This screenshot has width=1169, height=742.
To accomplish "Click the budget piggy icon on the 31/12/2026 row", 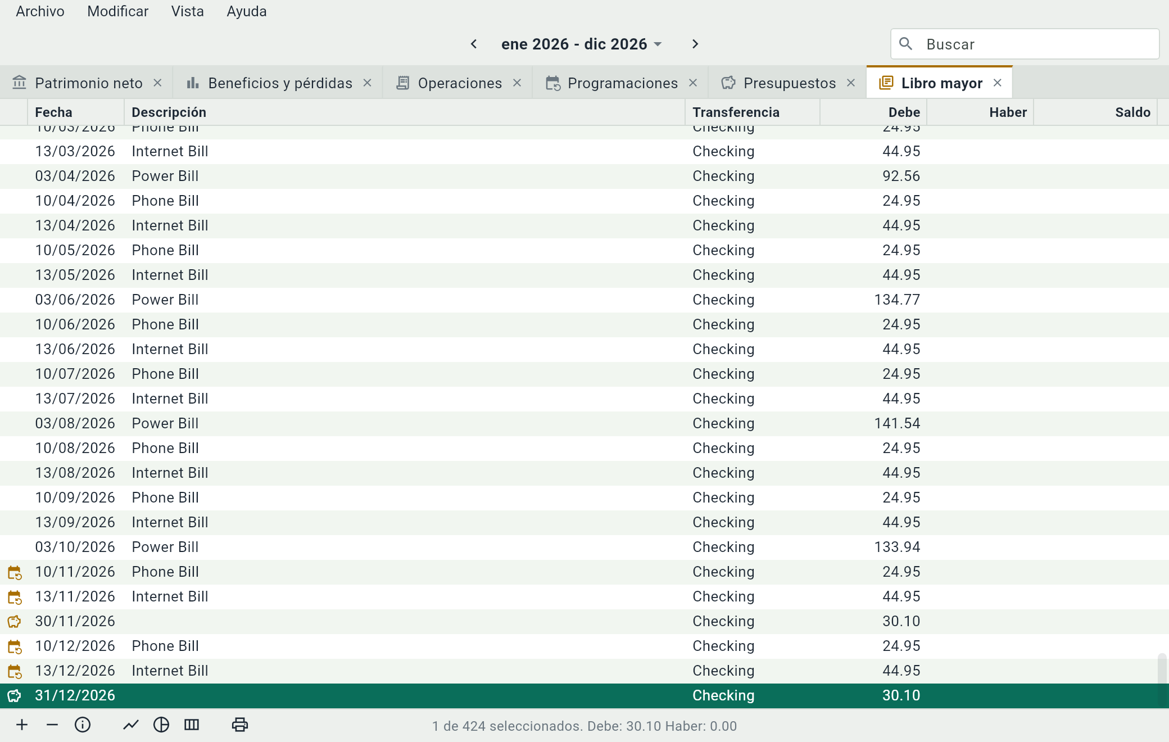I will [x=15, y=696].
